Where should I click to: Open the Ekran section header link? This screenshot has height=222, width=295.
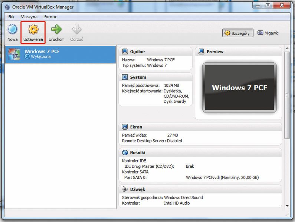click(136, 127)
